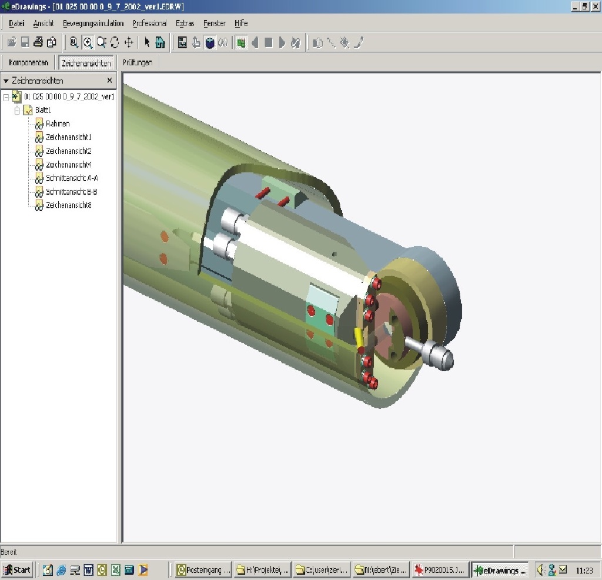Click the Home view icon
Viewport: 602px width, 580px height.
160,42
